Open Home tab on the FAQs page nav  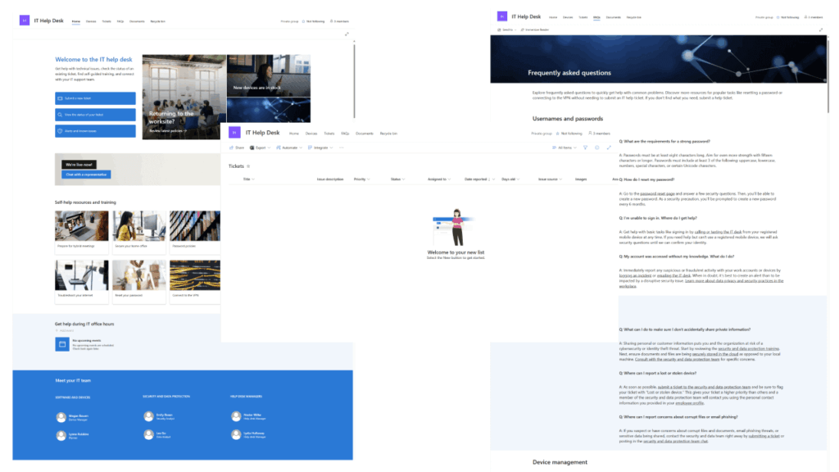pos(553,17)
